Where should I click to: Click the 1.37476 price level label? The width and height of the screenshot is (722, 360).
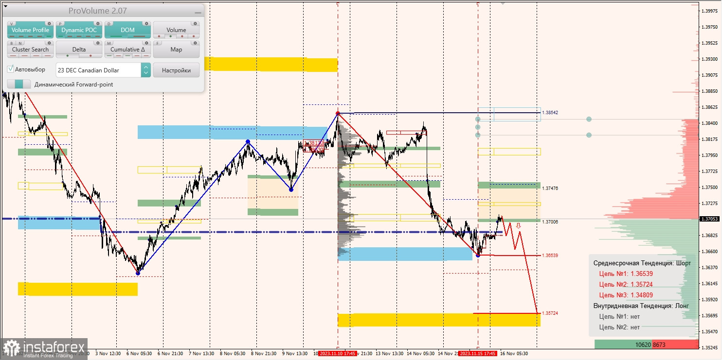coord(550,188)
